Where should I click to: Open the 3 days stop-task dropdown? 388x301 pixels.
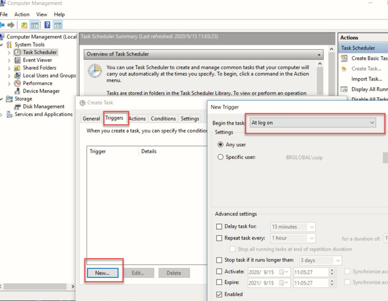(320, 260)
